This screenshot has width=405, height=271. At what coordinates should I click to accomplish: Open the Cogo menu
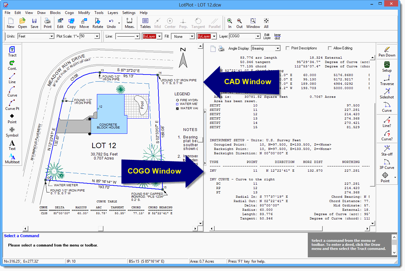(x=69, y=13)
